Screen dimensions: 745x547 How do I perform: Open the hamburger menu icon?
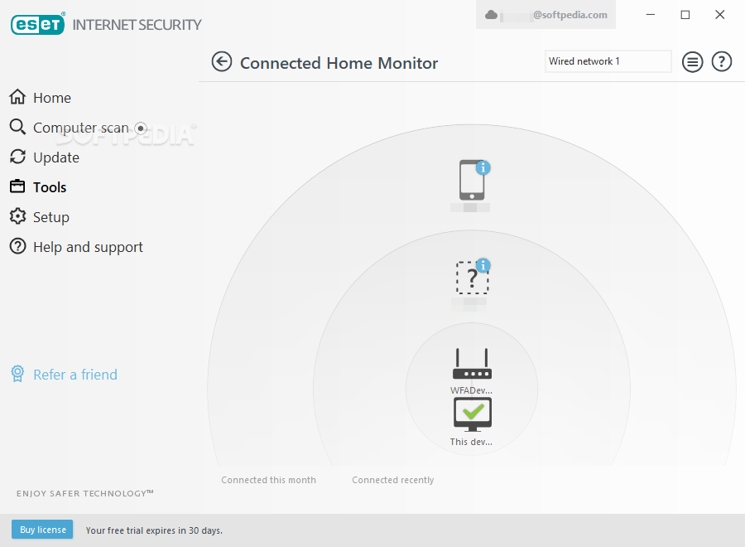click(x=692, y=62)
